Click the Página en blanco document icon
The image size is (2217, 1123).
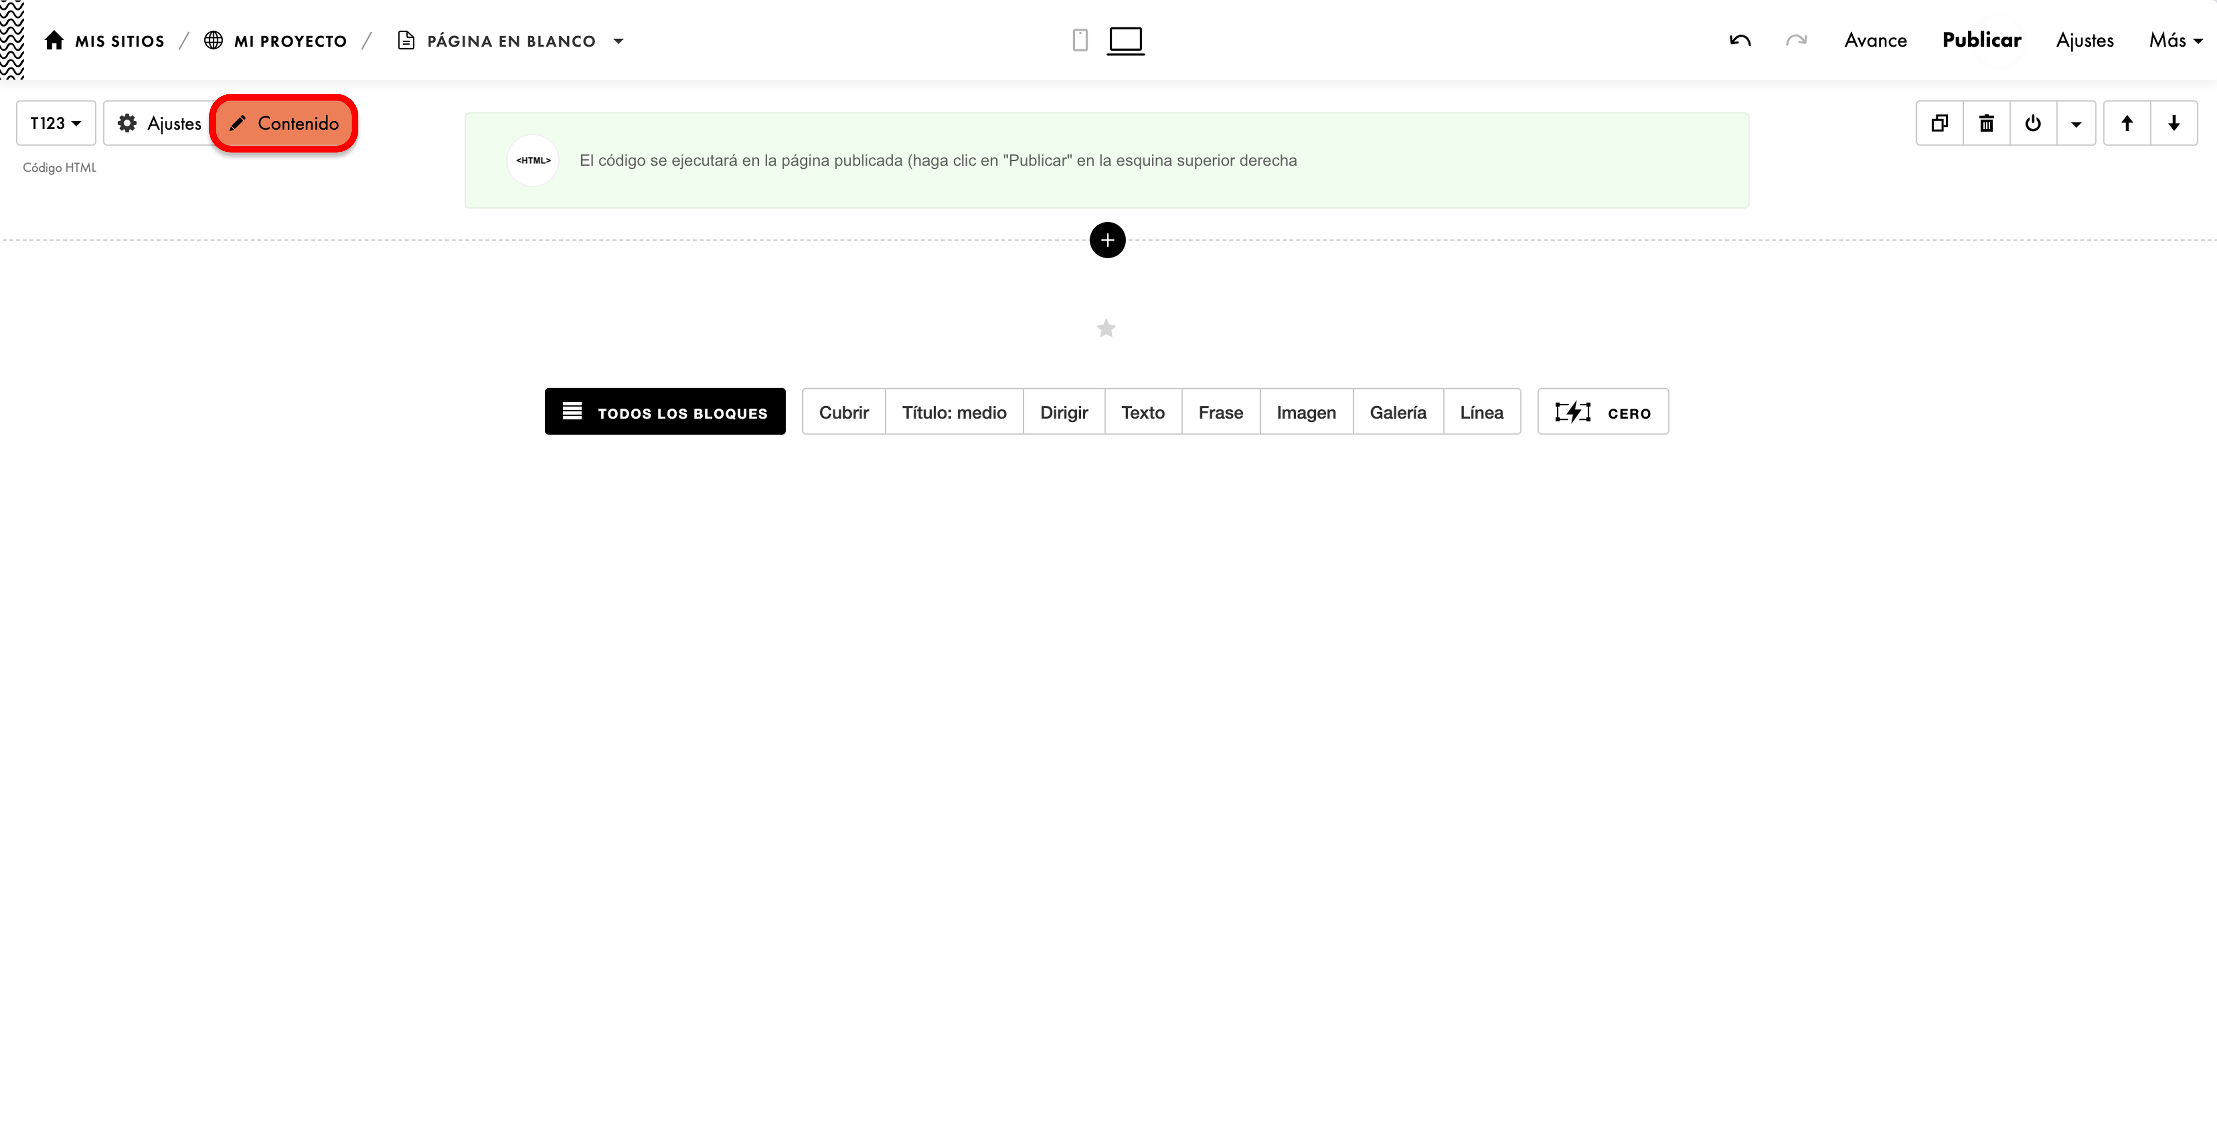(x=406, y=40)
